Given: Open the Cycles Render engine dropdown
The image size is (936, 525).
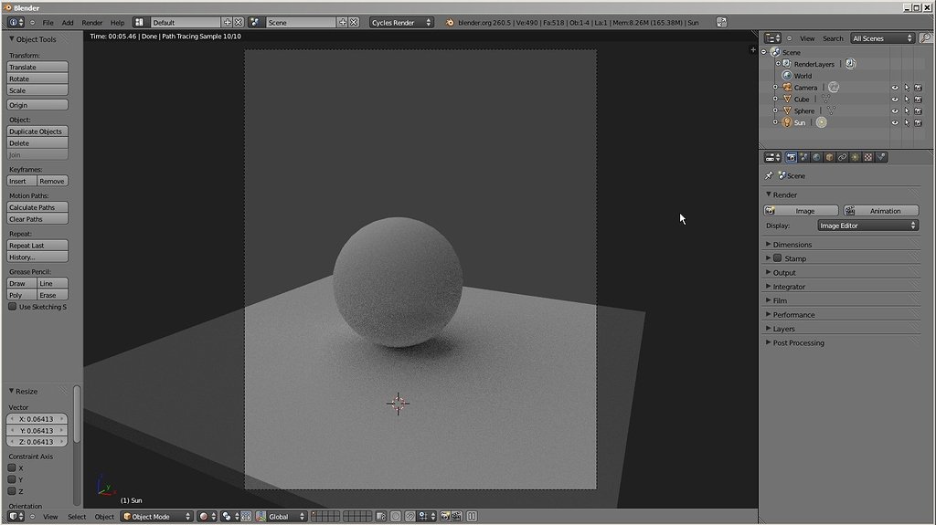Looking at the screenshot, I should click(x=400, y=23).
